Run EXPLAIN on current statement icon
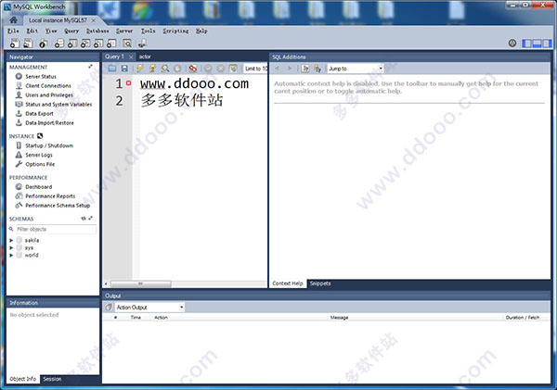 (165, 69)
